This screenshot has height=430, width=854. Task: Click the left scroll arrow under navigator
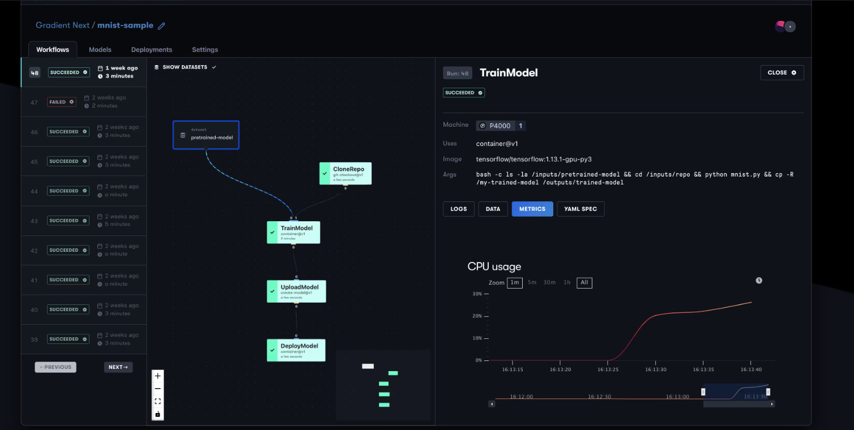[492, 404]
